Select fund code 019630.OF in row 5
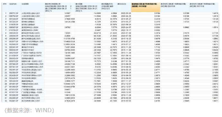222x117 pixels. pos(14,25)
